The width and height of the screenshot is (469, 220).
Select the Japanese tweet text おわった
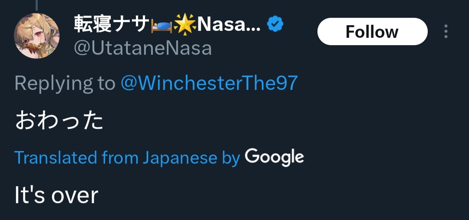pos(59,121)
